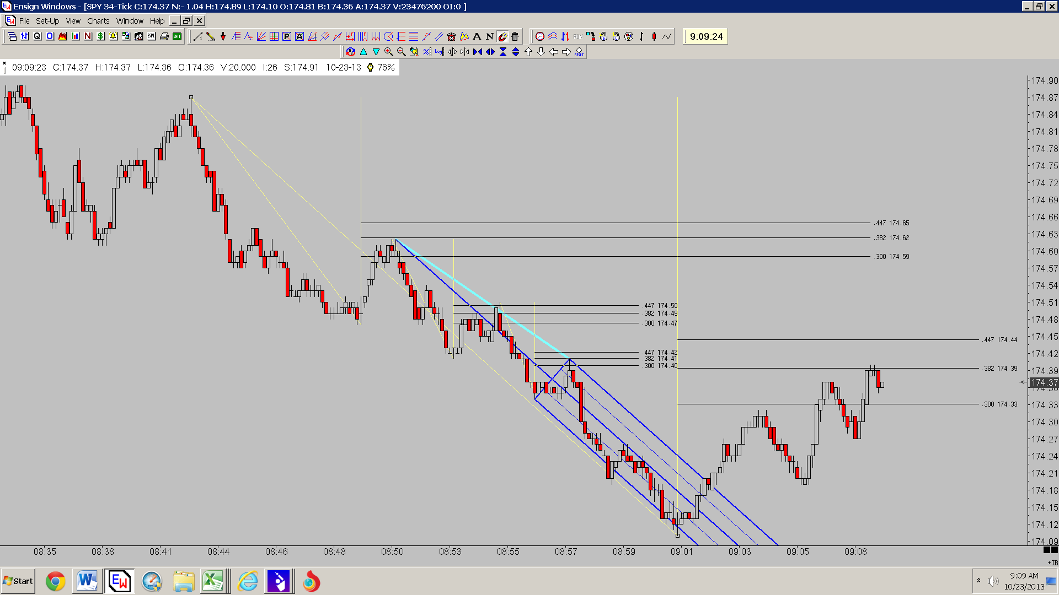Click the blue O options icon
1059x595 pixels.
(50, 36)
